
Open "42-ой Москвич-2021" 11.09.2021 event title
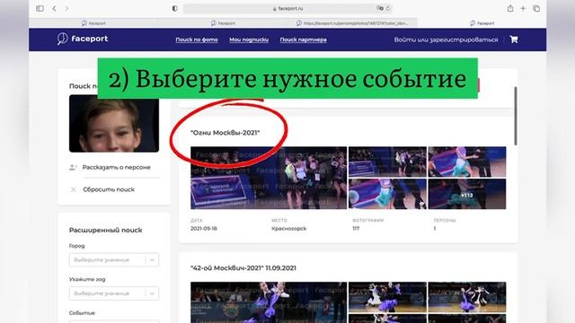(x=243, y=268)
